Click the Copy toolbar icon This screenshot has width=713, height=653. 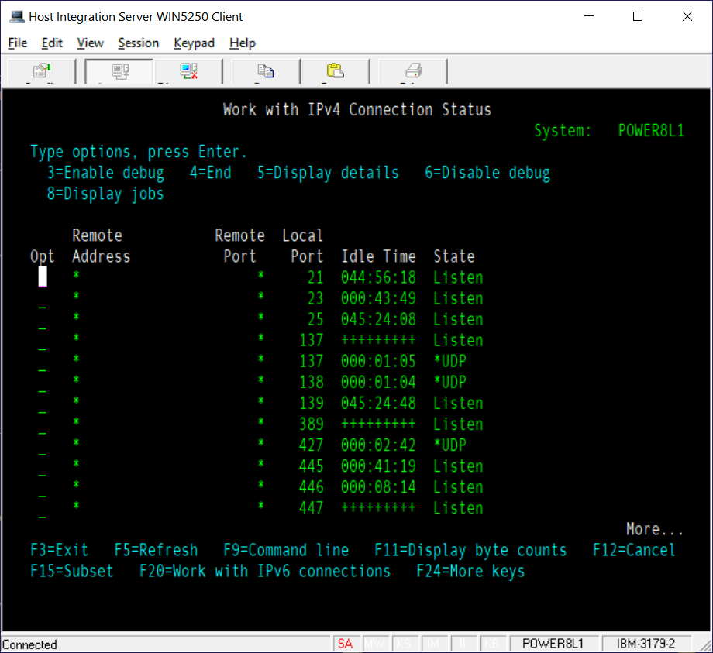click(265, 71)
